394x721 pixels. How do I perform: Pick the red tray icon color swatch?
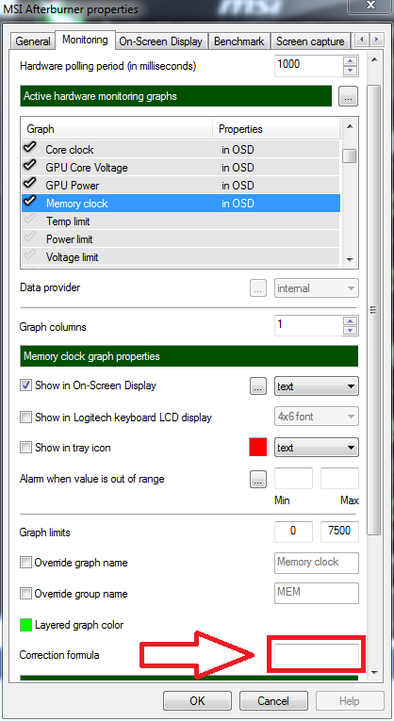(258, 448)
